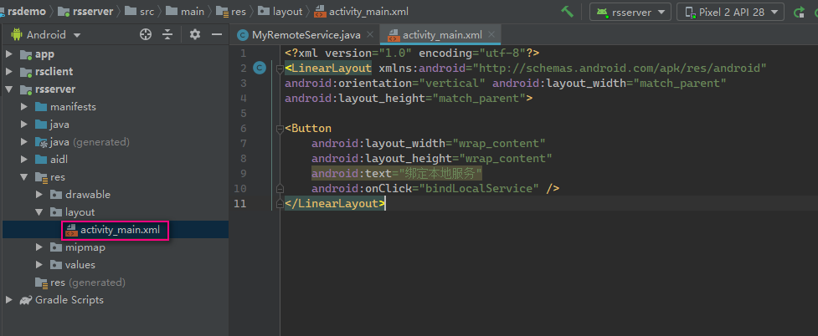Close the MyRemoteService.java tab
Viewport: 818px width, 336px height.
(369, 35)
